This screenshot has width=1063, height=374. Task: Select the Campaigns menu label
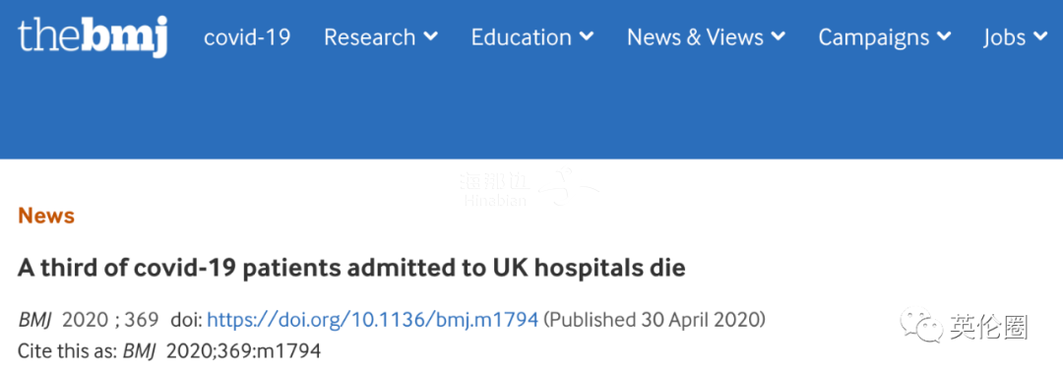(x=874, y=37)
